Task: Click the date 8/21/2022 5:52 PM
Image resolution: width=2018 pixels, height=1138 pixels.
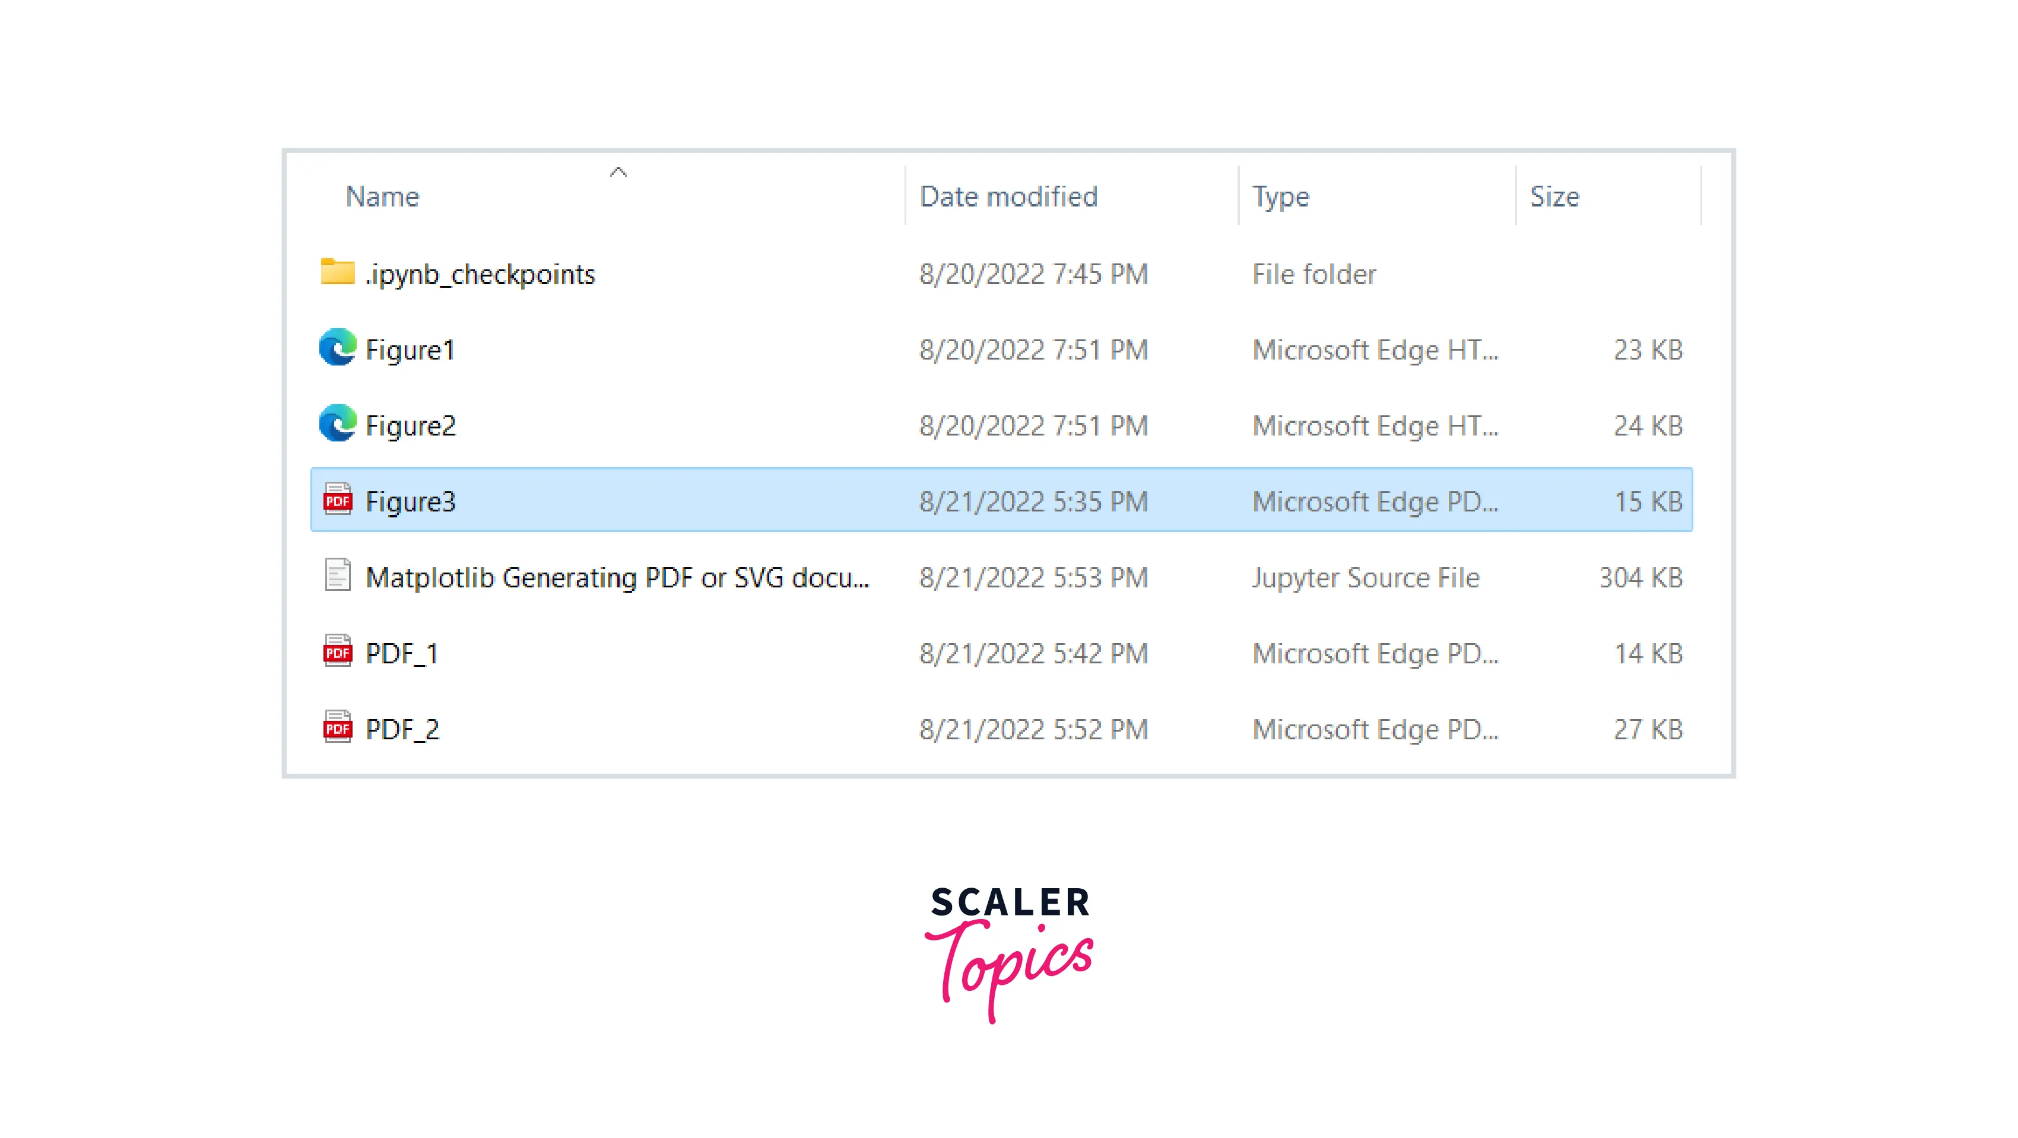Action: pos(1034,729)
